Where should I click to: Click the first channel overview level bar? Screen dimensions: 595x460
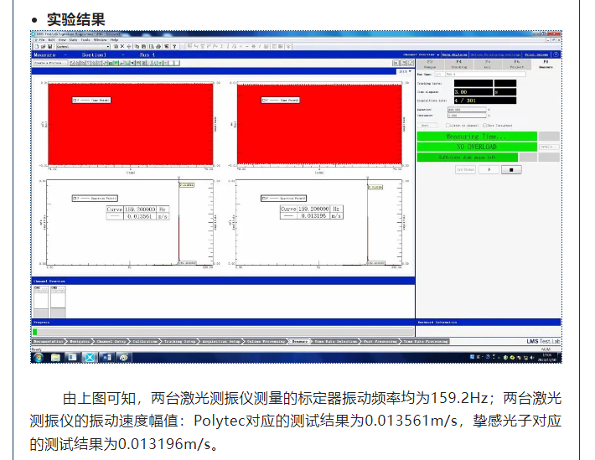(41, 302)
